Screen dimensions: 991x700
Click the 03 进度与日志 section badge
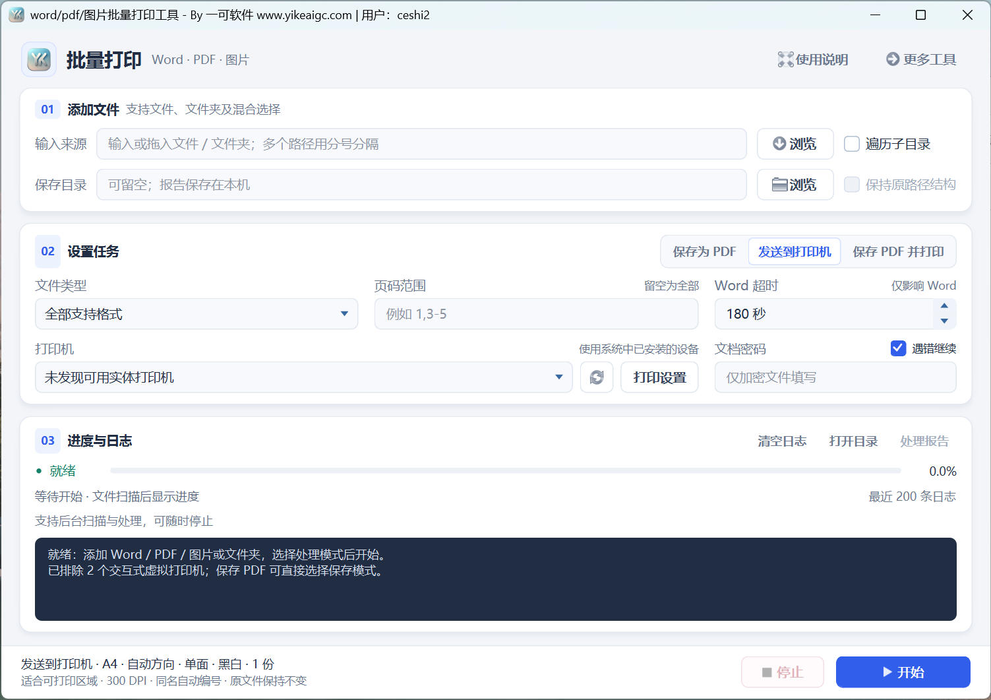(47, 441)
